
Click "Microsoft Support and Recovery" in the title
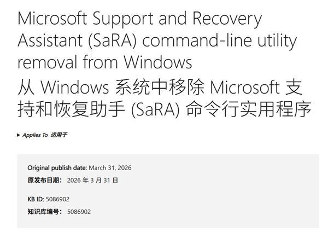click(x=139, y=20)
